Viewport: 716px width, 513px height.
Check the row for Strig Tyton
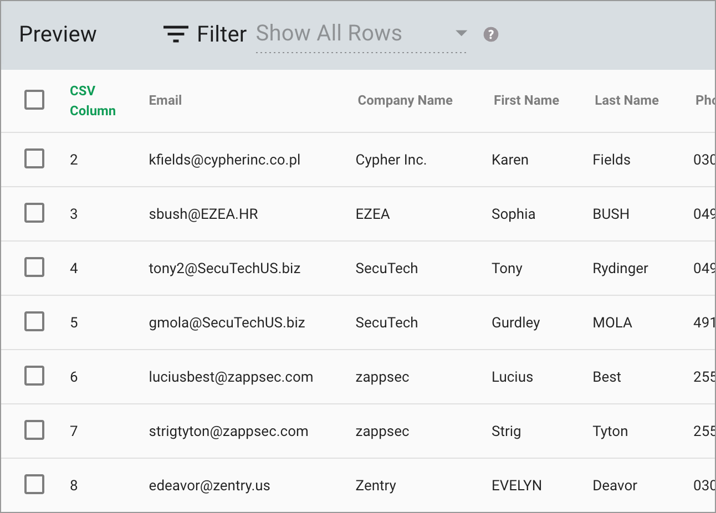pos(34,430)
